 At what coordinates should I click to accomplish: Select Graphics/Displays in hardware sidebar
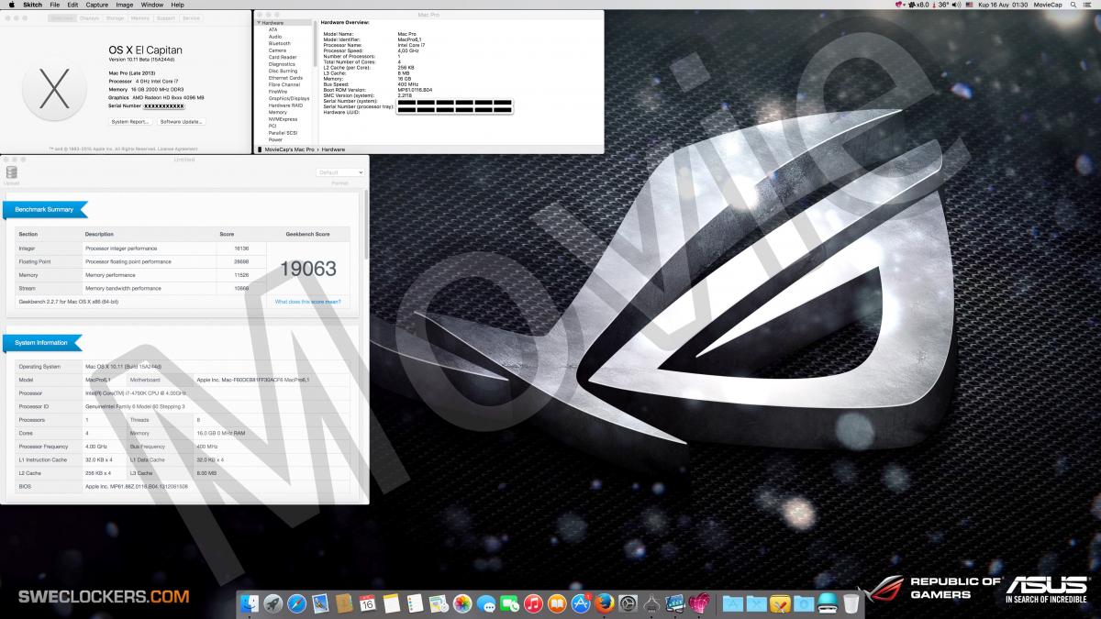click(288, 98)
